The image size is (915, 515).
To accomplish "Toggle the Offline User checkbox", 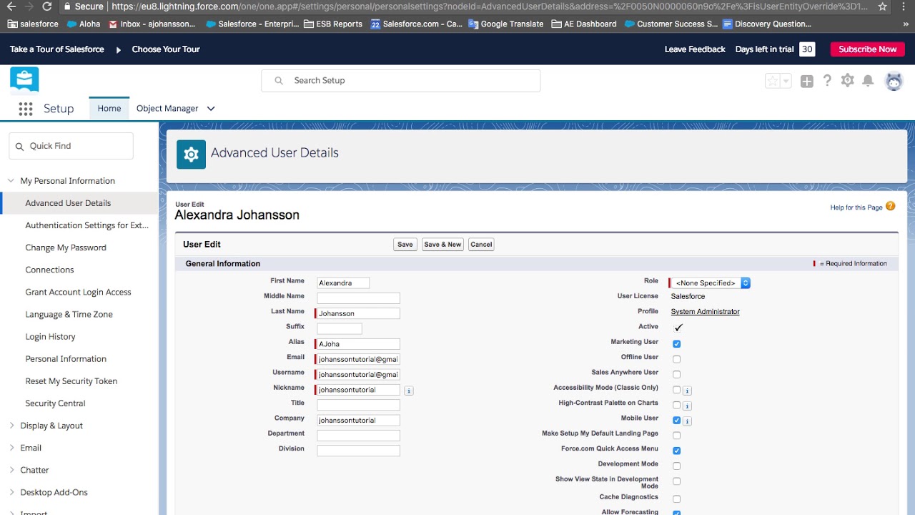I will [676, 359].
